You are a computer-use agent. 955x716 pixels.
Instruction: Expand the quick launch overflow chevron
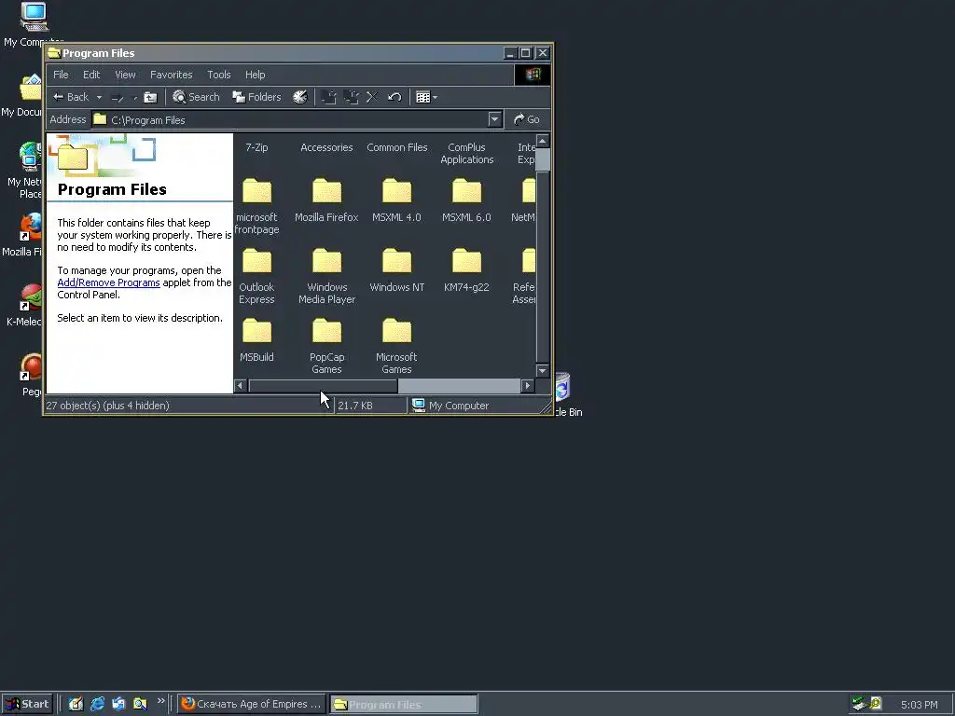(x=160, y=701)
